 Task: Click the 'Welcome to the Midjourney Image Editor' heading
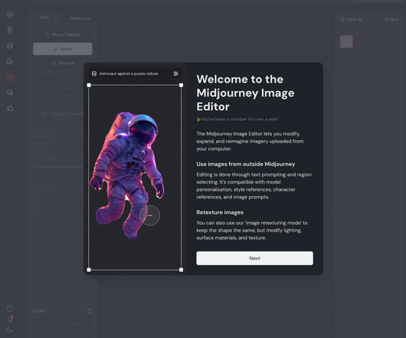[245, 93]
